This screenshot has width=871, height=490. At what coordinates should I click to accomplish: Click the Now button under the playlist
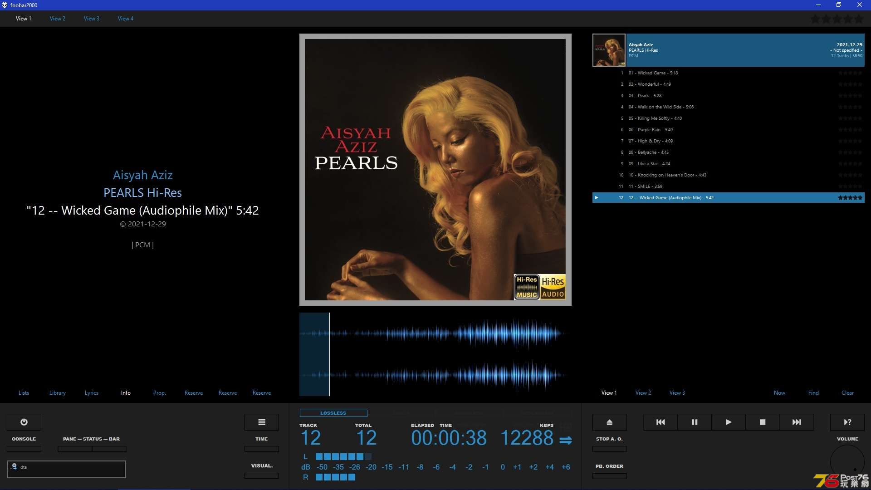click(x=779, y=393)
